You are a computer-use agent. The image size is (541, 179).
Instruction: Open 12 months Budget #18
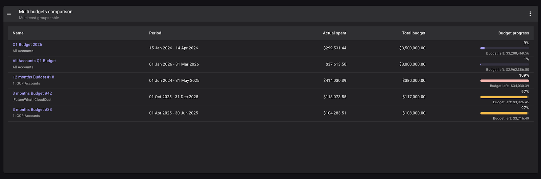click(33, 77)
